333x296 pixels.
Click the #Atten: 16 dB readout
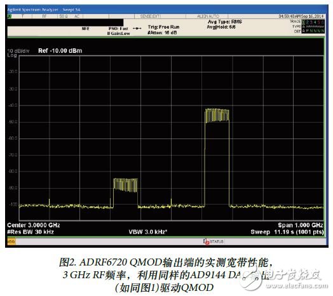point(162,32)
